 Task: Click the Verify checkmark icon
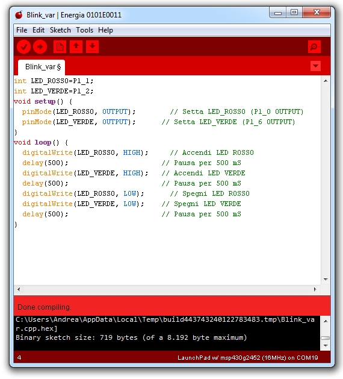[x=23, y=46]
